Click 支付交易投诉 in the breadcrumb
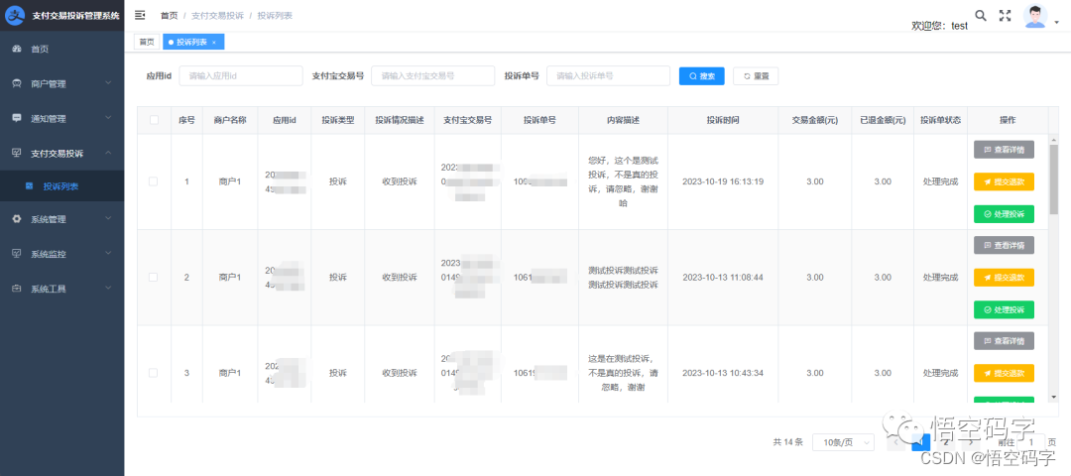1071x476 pixels. point(217,15)
